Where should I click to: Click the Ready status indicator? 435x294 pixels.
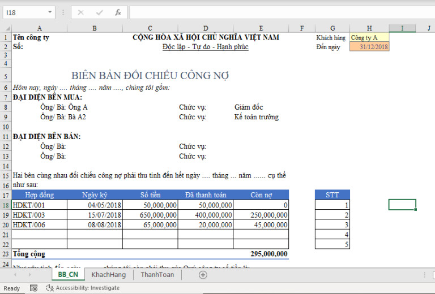[x=12, y=288]
